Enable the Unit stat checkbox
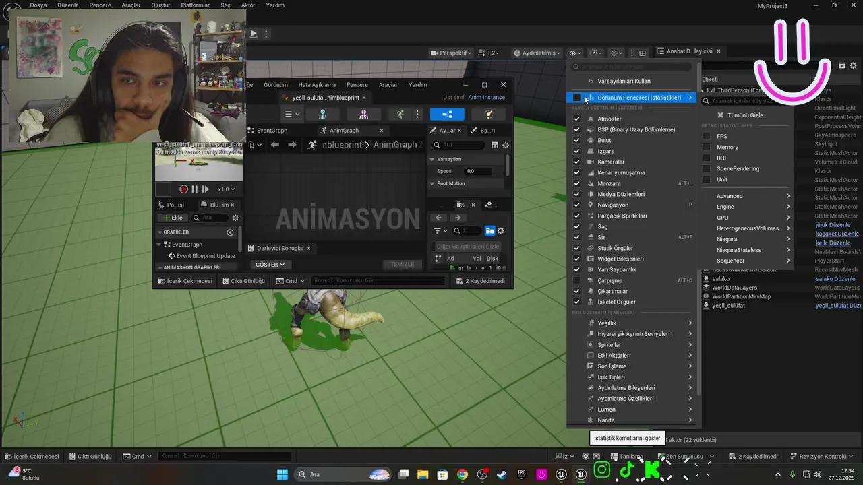 (707, 179)
